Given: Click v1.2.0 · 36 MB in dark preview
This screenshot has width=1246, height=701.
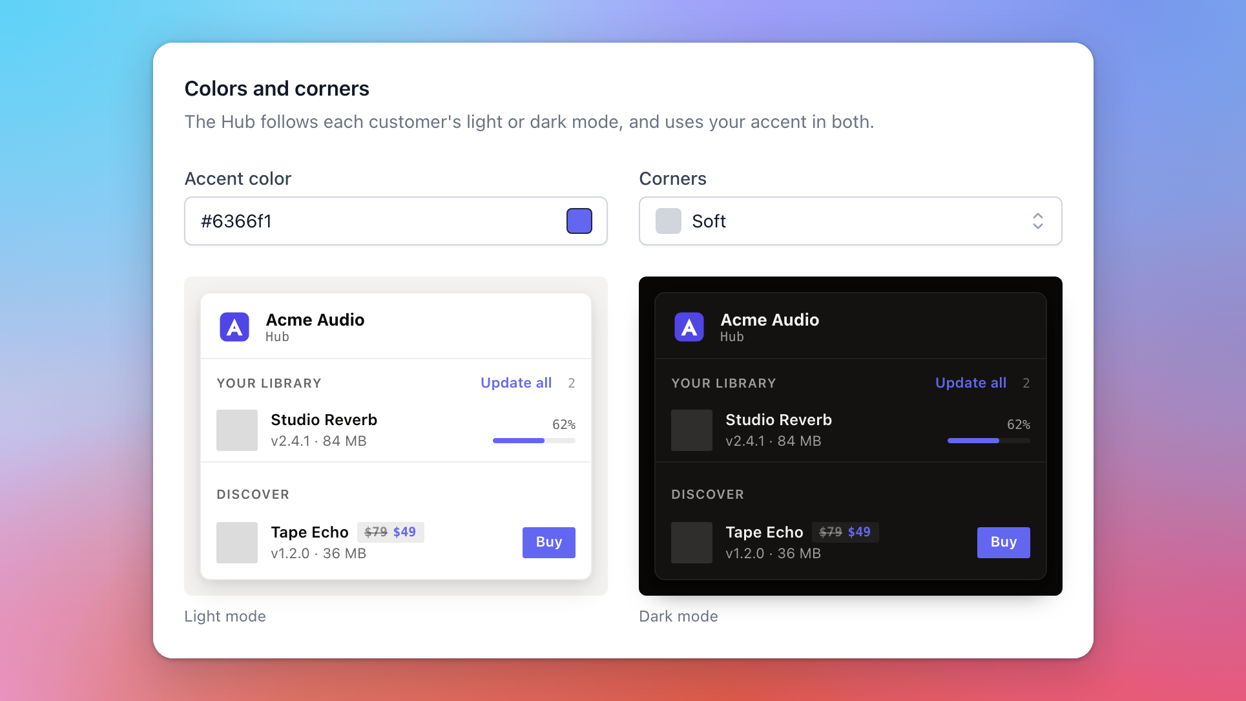Looking at the screenshot, I should click(x=774, y=554).
